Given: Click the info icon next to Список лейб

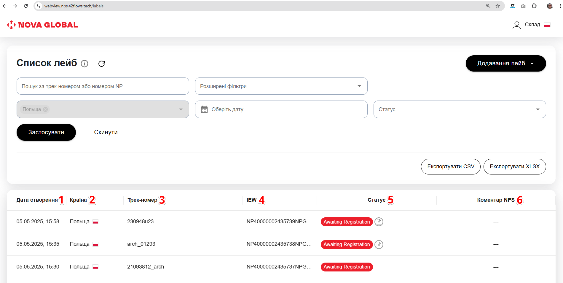Looking at the screenshot, I should coord(84,64).
